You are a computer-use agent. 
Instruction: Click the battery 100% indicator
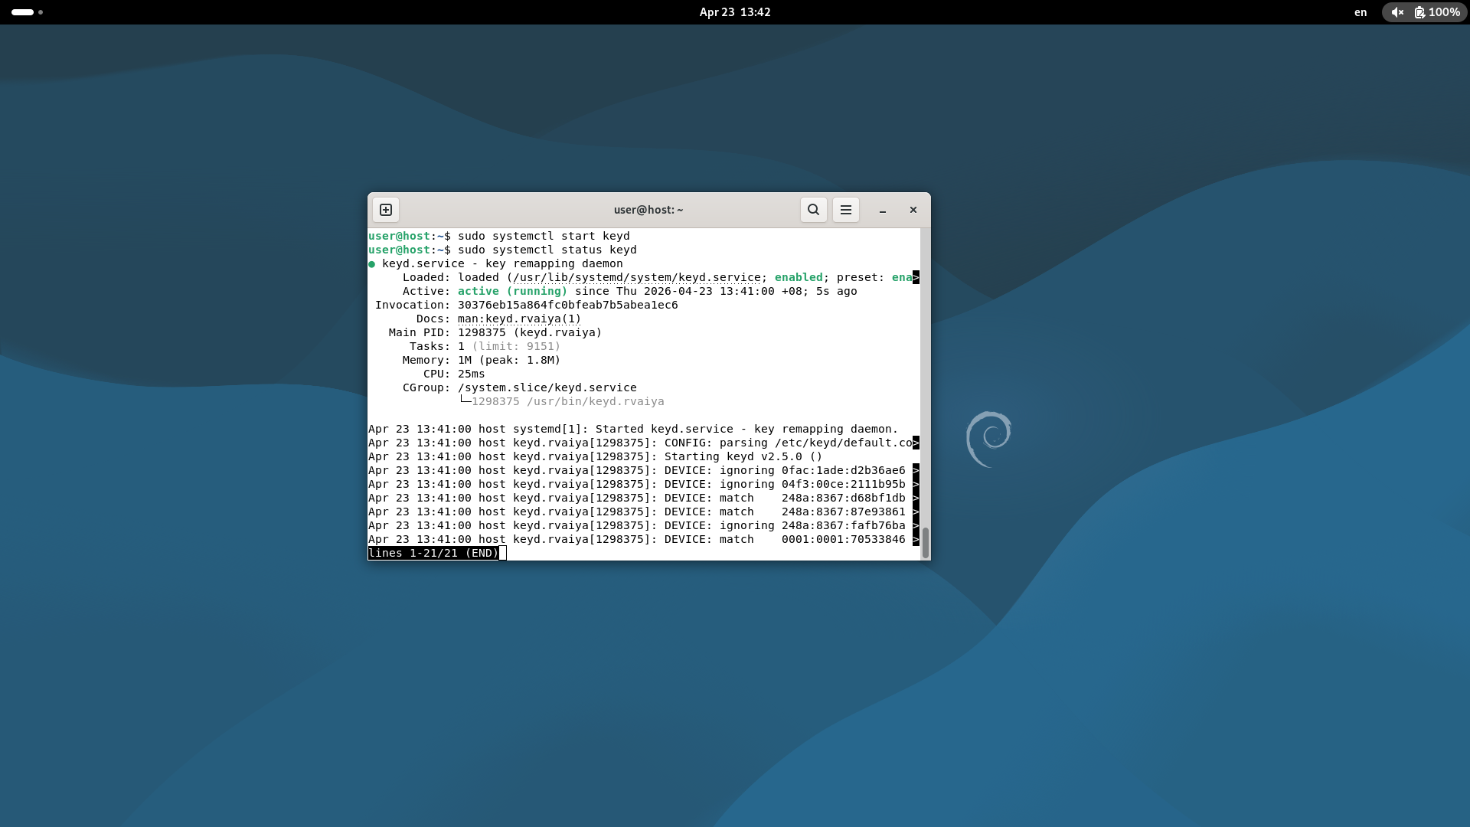(x=1437, y=12)
